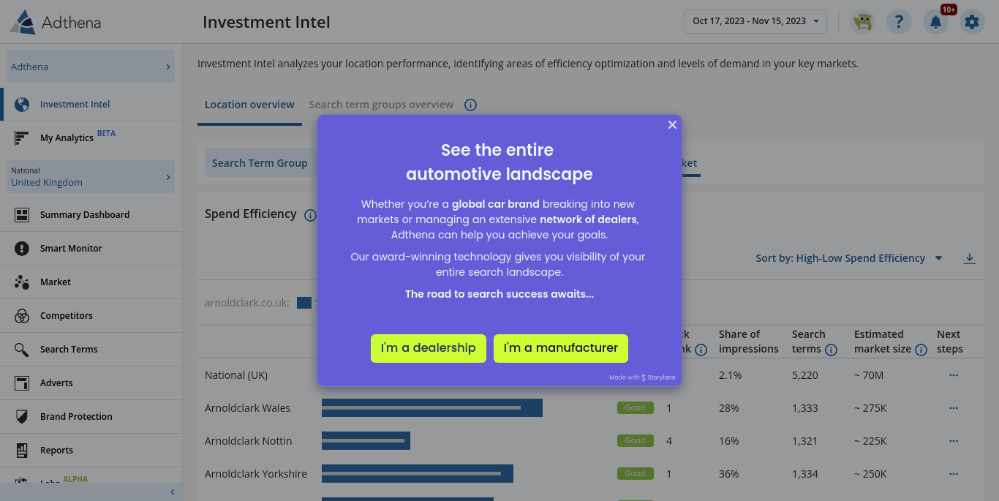This screenshot has width=999, height=501.
Task: Click the Competitors sidebar link
Action: [x=67, y=316]
